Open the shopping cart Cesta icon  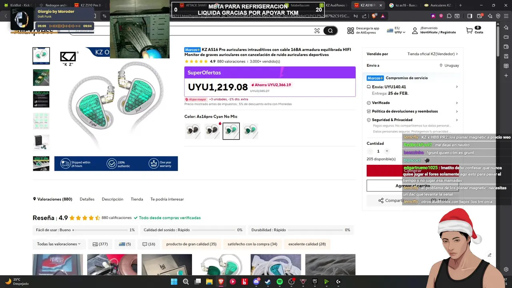click(x=469, y=30)
